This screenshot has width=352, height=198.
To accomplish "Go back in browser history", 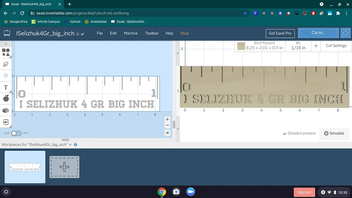I will point(6,13).
